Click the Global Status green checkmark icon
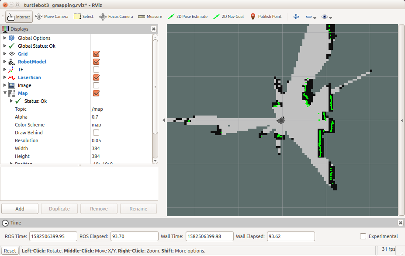Viewport: 405px width, 256px height. [12, 46]
